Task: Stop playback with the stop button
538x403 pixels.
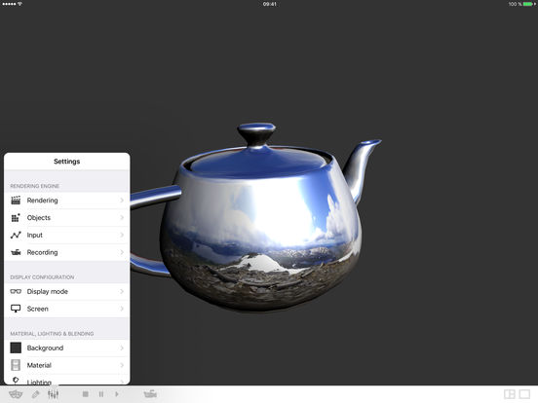Action: click(x=86, y=394)
